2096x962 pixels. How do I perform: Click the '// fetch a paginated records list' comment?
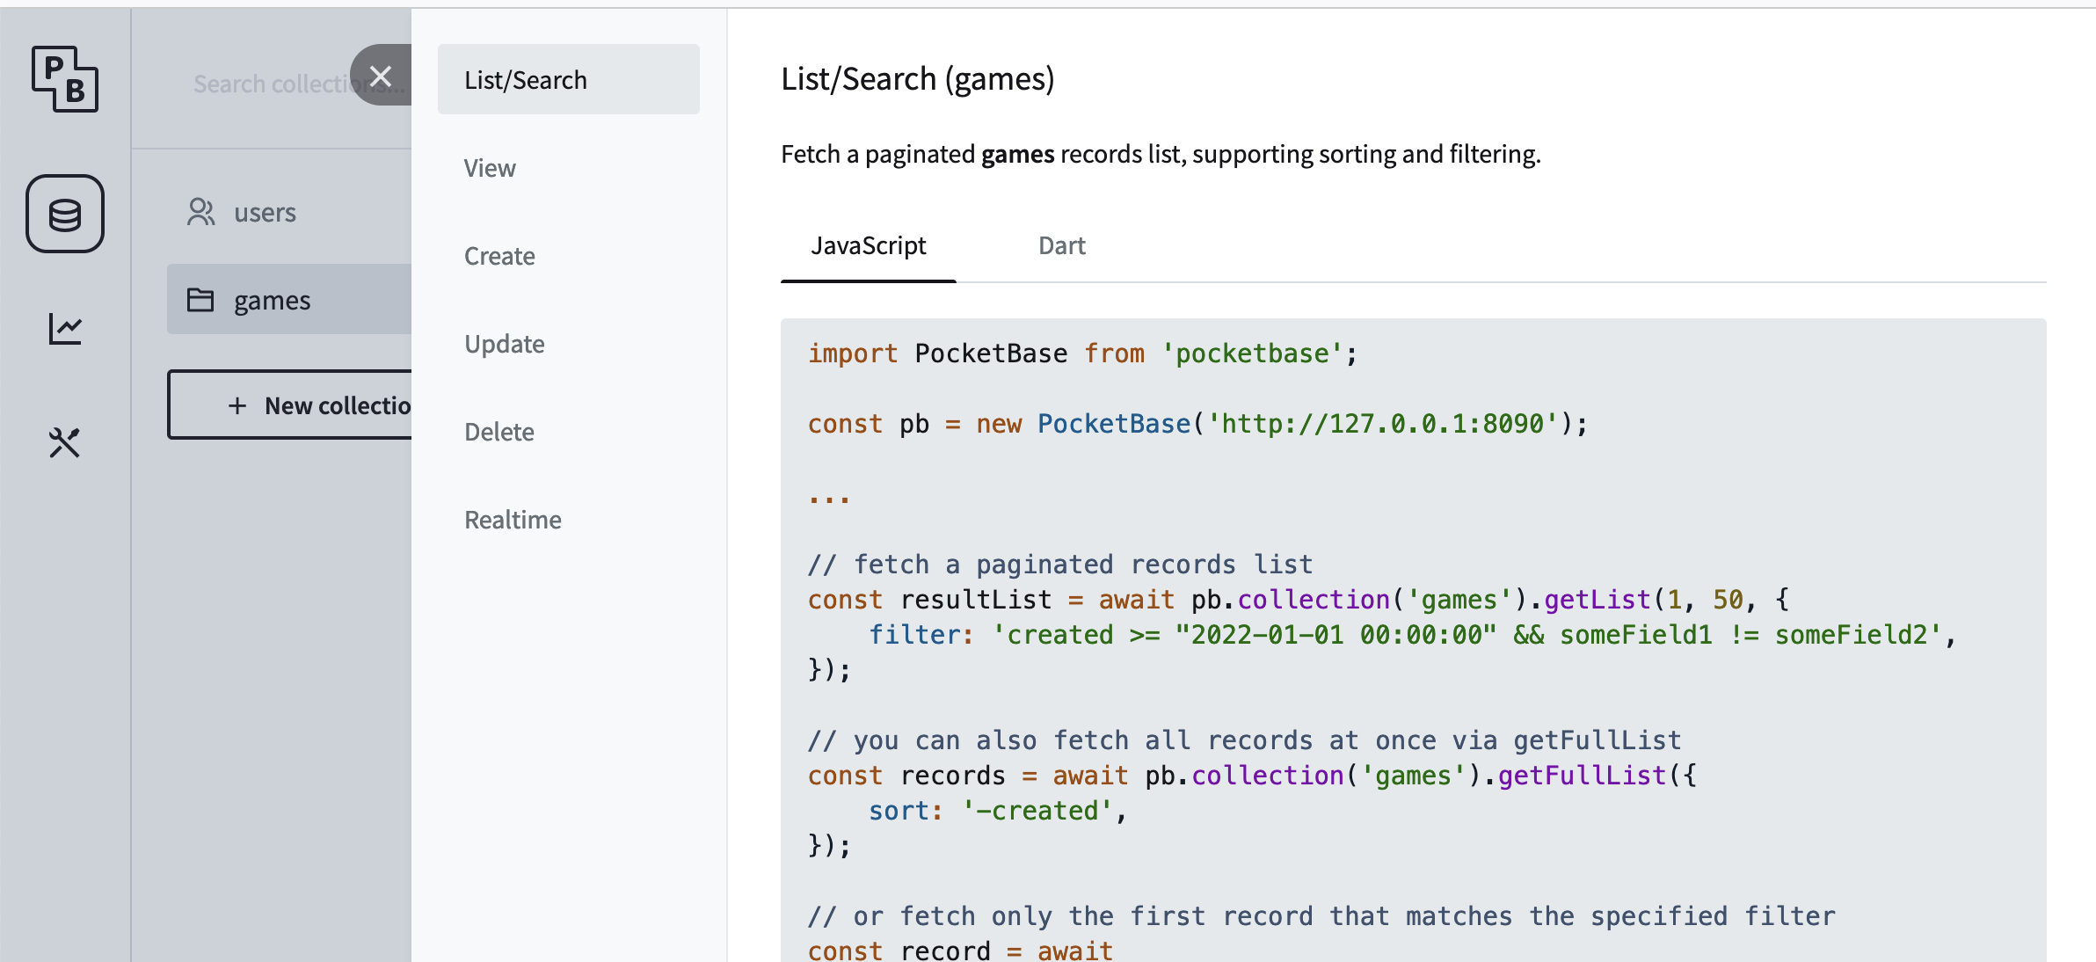click(1060, 565)
